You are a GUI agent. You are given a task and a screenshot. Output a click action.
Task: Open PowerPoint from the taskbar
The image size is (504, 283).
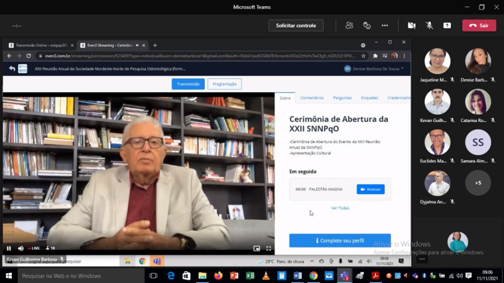[x=234, y=276]
